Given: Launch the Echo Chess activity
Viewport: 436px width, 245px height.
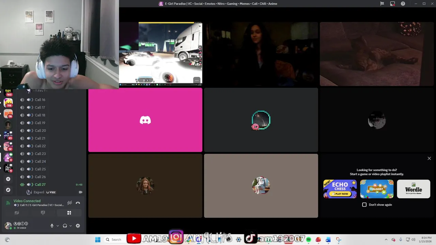Looking at the screenshot, I should pos(340,189).
